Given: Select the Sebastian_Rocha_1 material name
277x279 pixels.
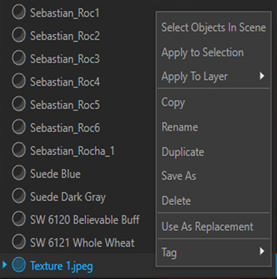Looking at the screenshot, I should pos(72,151).
